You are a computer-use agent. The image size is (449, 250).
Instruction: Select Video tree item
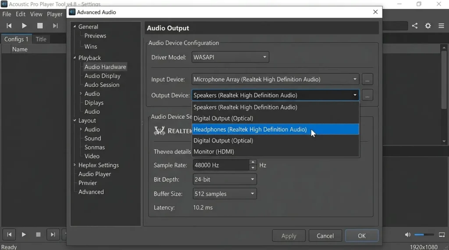click(92, 156)
